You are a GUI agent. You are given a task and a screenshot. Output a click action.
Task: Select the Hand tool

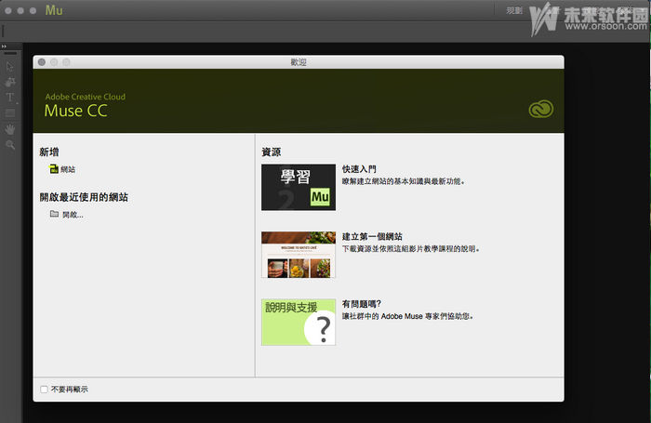coord(10,129)
